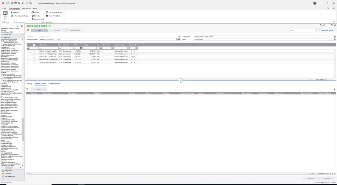This screenshot has width=337, height=185.
Task: Open the date picker in the Valuta filter
Action: 81,48
